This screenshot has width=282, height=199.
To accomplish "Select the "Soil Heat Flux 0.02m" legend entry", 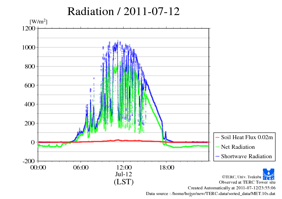I will point(244,137).
